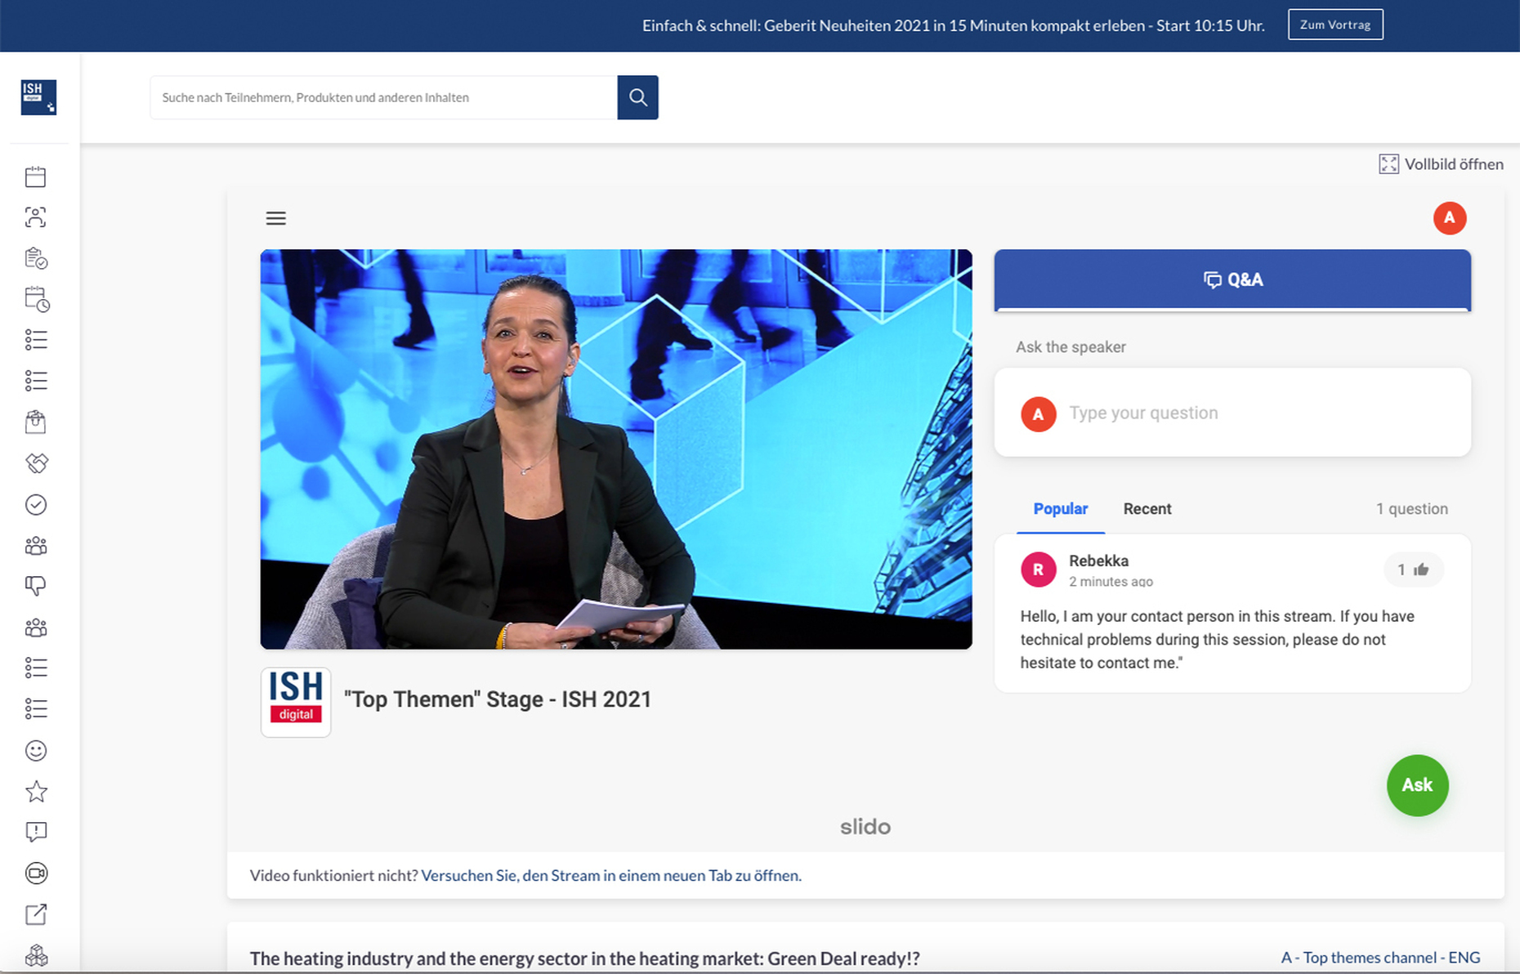Open the video camera icon in the sidebar
This screenshot has width=1520, height=974.
(x=36, y=873)
